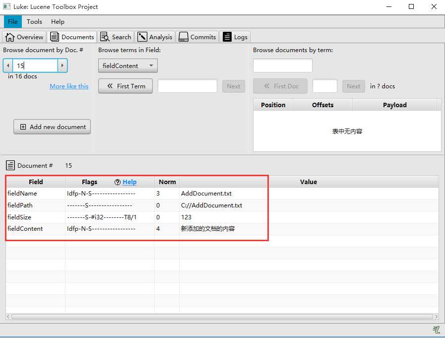Click the help question mark icon
445x338 pixels.
click(x=118, y=182)
